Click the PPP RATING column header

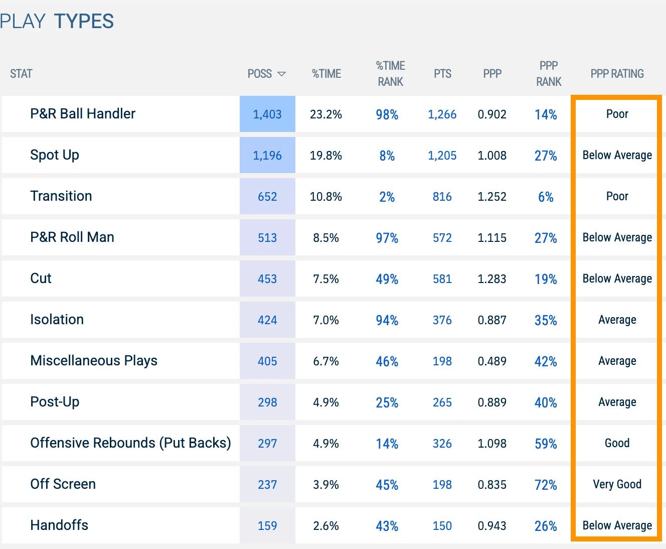(x=617, y=74)
